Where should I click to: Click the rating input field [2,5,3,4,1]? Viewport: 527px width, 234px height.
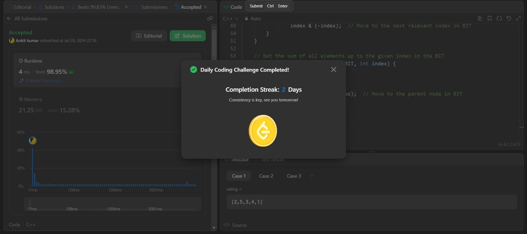pyautogui.click(x=372, y=202)
